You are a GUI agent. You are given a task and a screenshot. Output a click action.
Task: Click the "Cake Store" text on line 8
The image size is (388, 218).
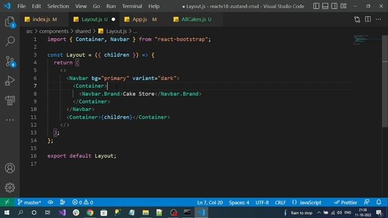pos(139,94)
